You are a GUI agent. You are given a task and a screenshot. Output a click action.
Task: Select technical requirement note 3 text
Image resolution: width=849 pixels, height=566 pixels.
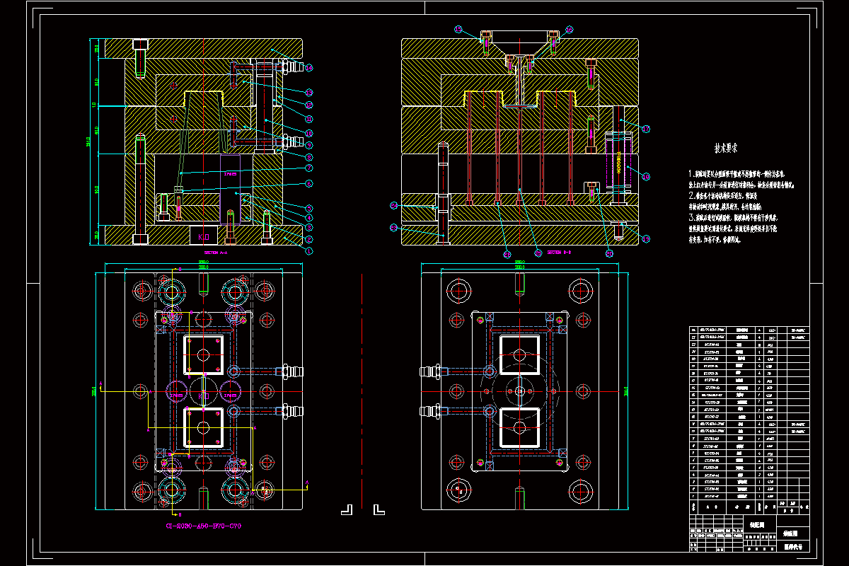coord(732,229)
